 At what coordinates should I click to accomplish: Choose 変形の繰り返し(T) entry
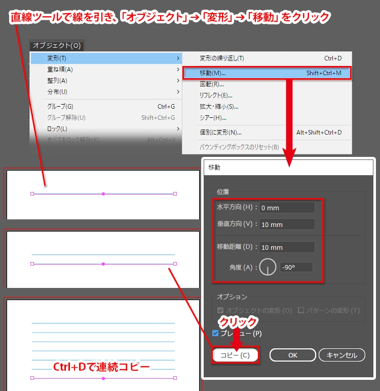click(267, 58)
